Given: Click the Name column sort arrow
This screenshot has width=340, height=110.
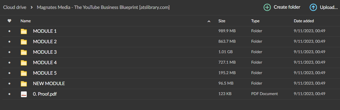Looking at the screenshot, I should [x=209, y=21].
